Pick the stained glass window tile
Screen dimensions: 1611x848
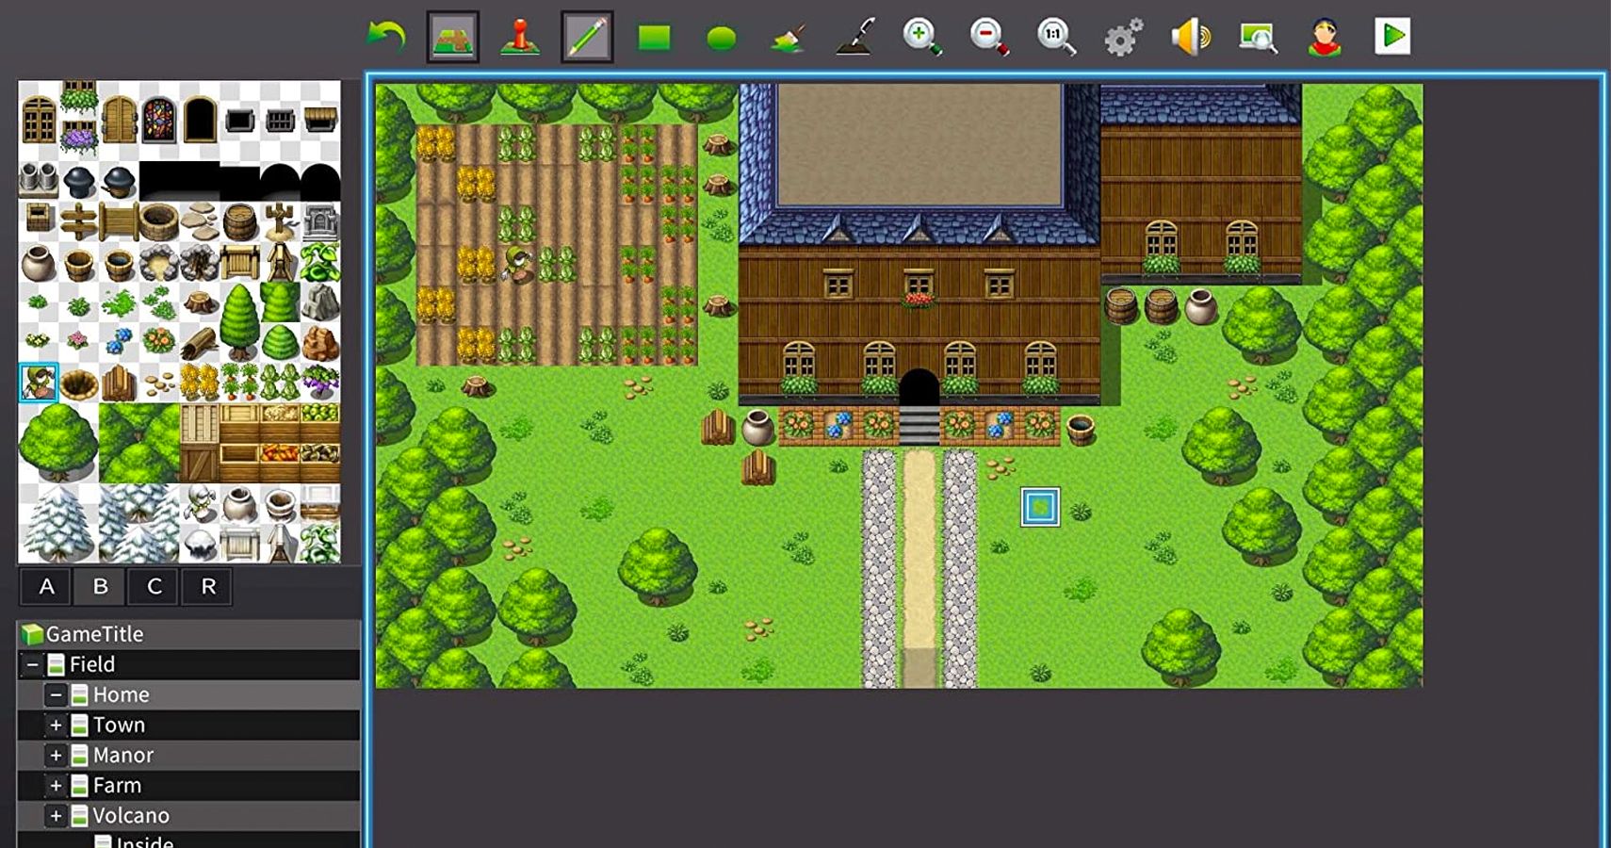click(159, 120)
